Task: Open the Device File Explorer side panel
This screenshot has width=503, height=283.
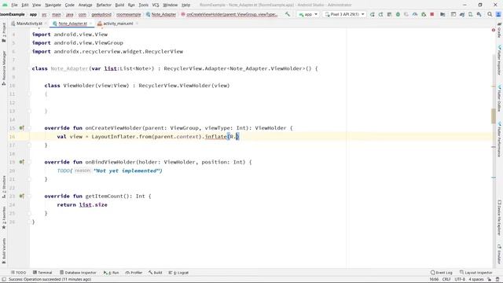Action: pyautogui.click(x=499, y=219)
